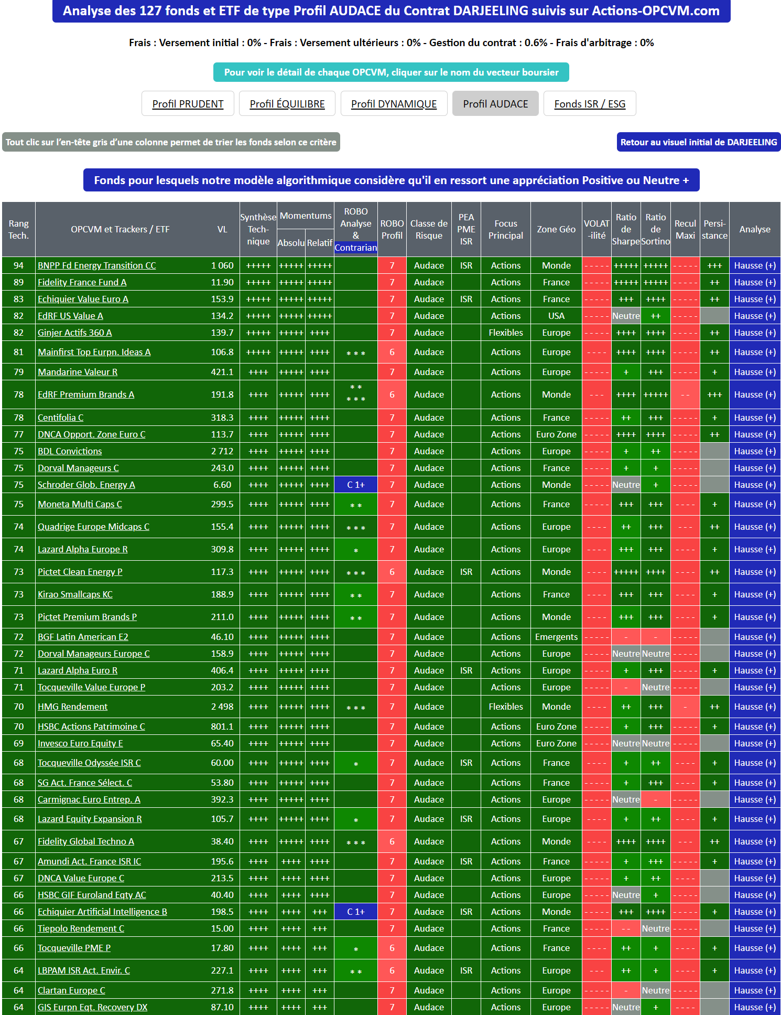Viewport: 781px width, 1015px height.
Task: Open Pictet Premium Brands P link
Action: [x=87, y=617]
